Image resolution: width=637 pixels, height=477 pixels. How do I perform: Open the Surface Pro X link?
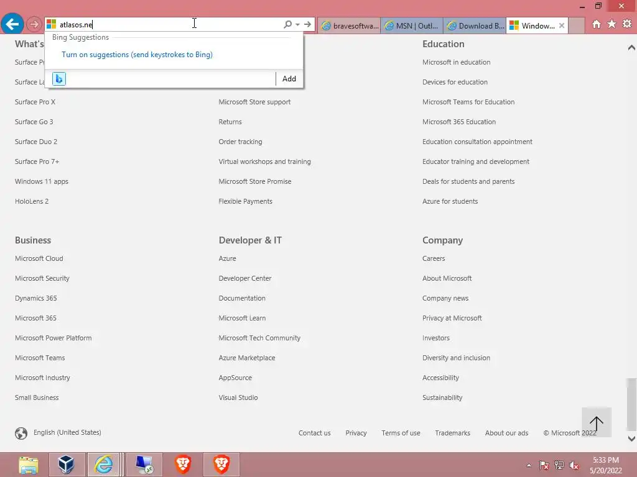(35, 102)
